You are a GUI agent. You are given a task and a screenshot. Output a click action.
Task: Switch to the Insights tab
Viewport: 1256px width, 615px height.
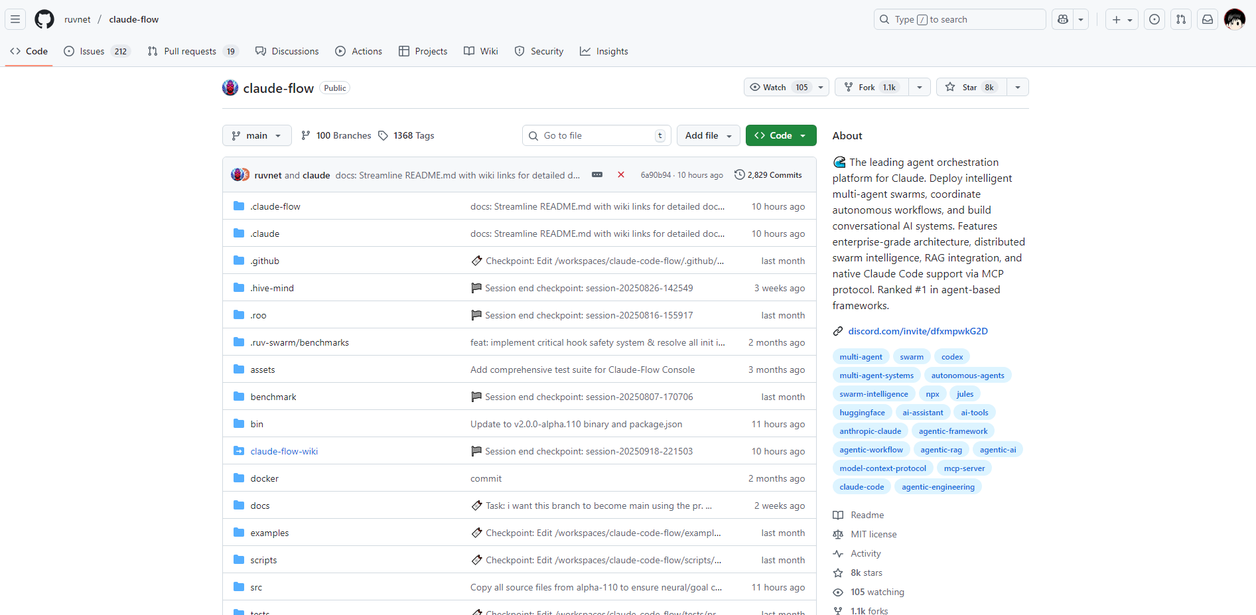coord(604,51)
